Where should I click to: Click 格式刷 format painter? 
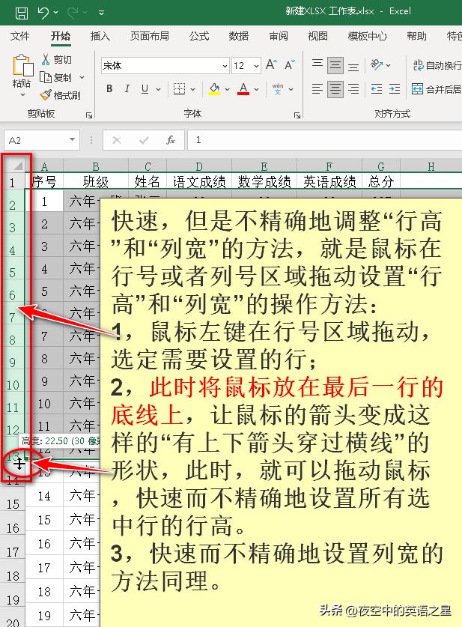[60, 95]
